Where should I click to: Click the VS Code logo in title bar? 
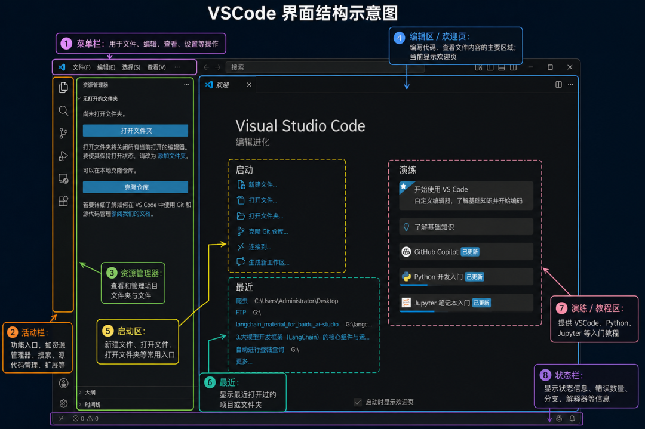(x=62, y=67)
